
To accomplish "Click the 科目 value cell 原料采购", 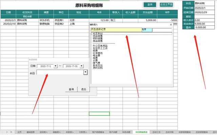I will point(204,3).
